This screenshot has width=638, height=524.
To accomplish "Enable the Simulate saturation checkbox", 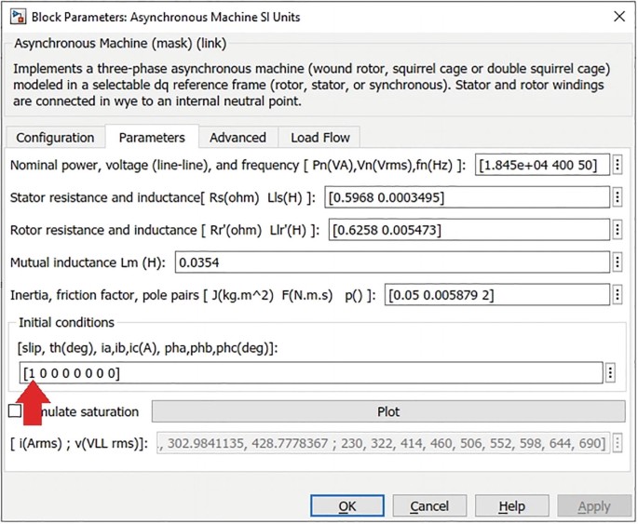I will point(15,411).
